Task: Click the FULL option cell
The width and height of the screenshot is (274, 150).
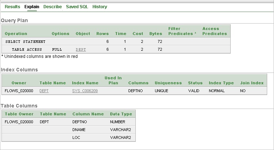Action: coord(57,50)
